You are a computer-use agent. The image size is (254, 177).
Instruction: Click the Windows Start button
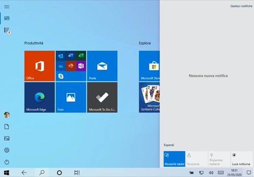(7, 172)
